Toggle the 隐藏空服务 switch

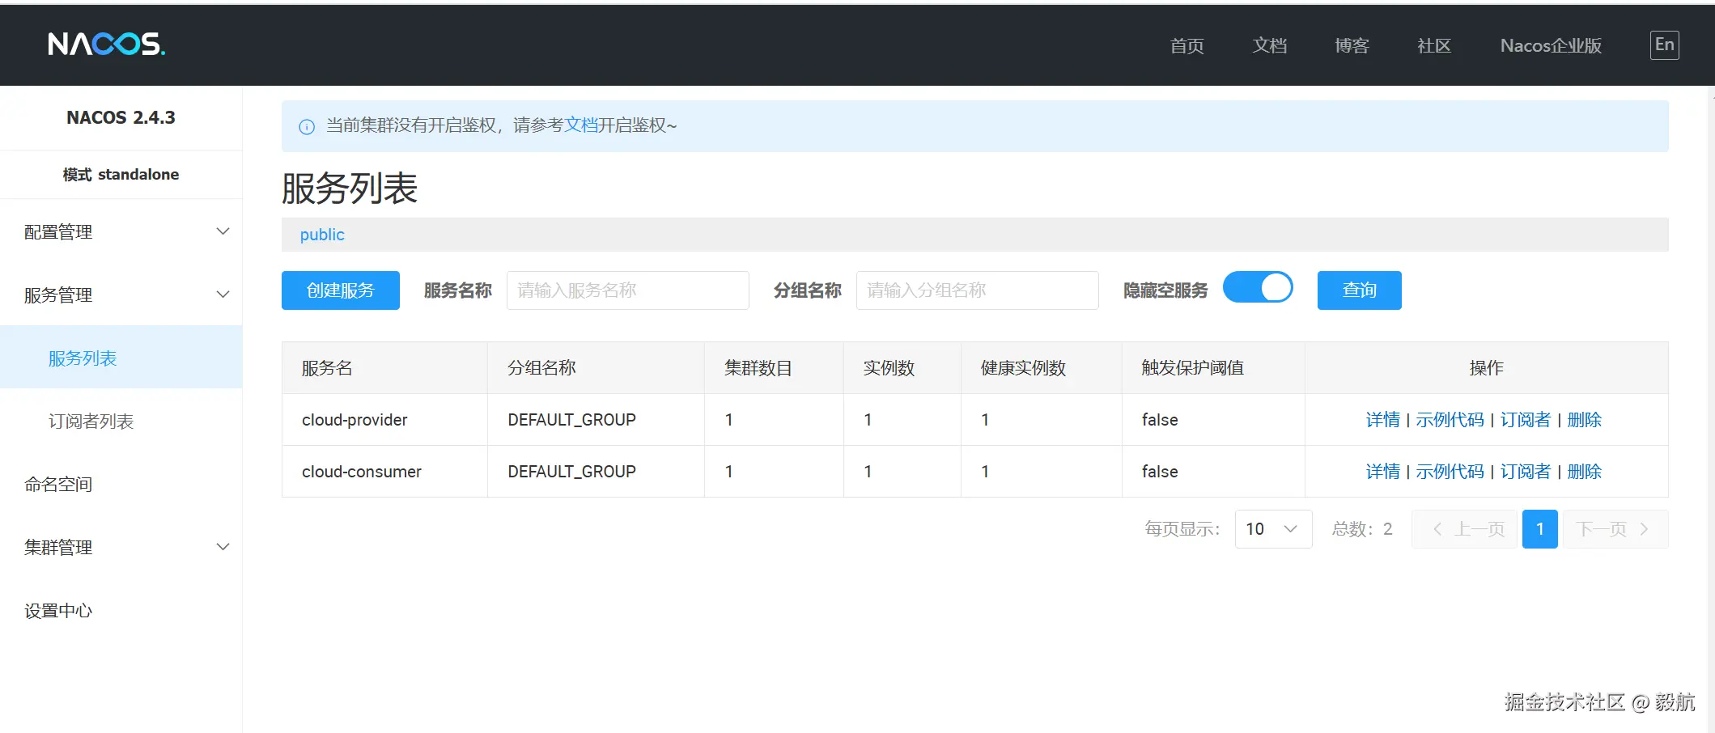click(x=1258, y=288)
